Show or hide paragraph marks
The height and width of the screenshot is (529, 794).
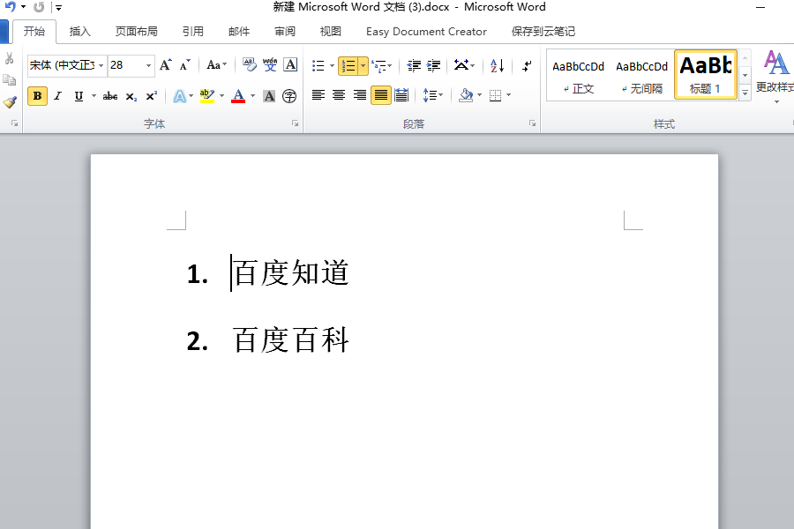528,65
